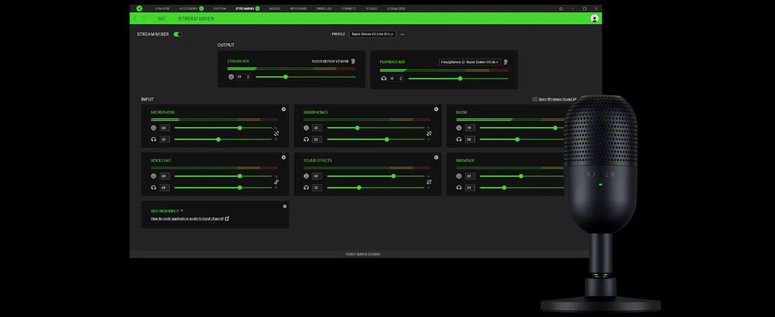Open Synapse settings gear icon

click(561, 8)
